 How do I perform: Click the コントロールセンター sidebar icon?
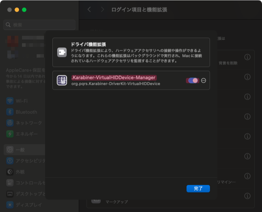(x=10, y=183)
